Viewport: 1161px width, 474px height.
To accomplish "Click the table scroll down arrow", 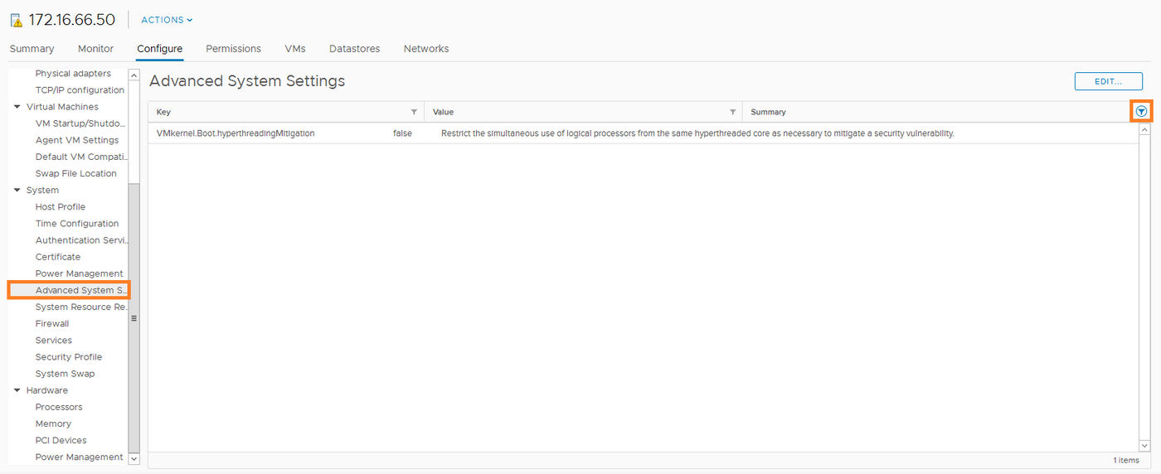I will [x=1144, y=445].
